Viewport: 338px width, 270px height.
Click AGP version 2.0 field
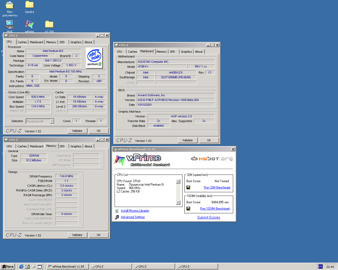point(181,116)
